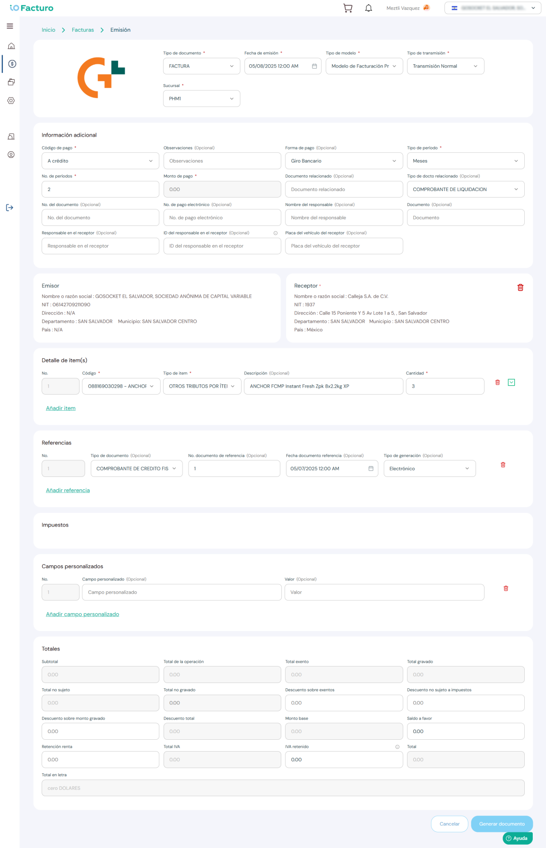Click the Facturo logo

(32, 8)
